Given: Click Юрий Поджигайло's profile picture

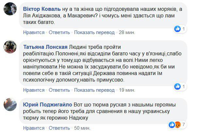Looking at the screenshot, I should click(10, 105).
